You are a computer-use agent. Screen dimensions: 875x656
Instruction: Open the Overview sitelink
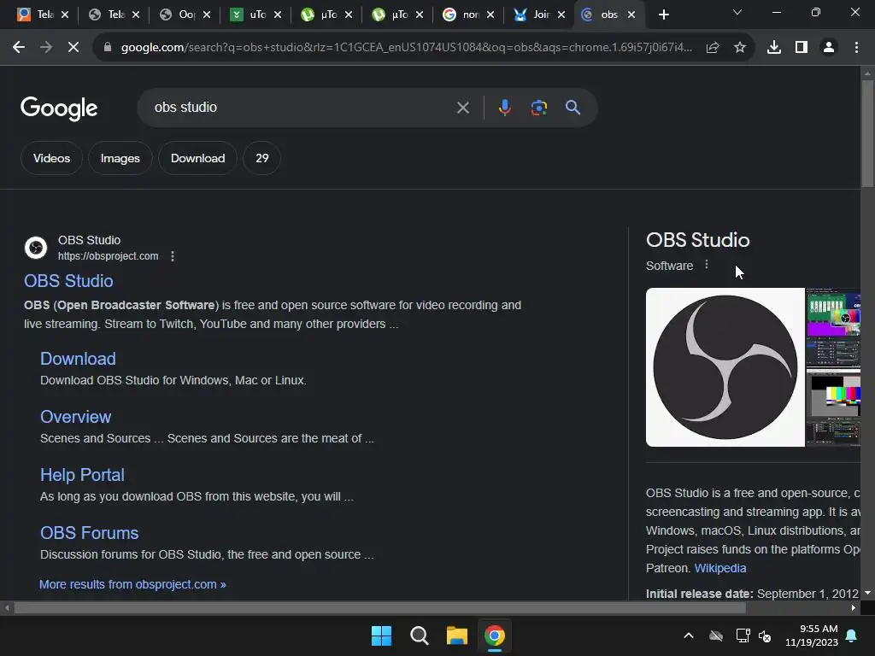tap(75, 417)
